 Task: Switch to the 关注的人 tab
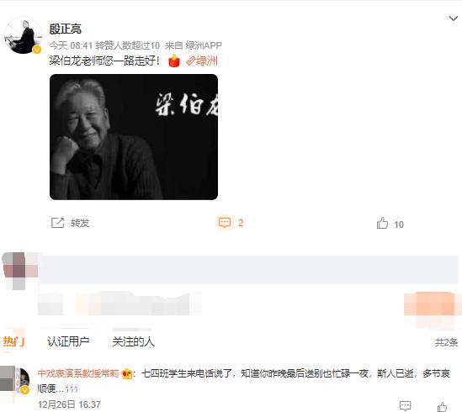point(133,341)
